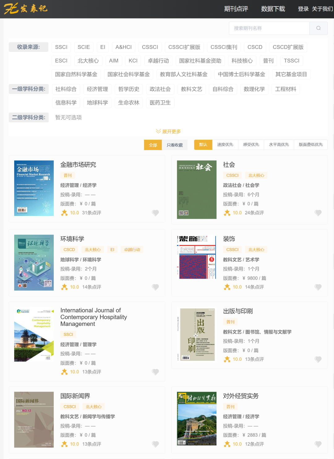Click the heart icon for 装饰 journal
334x459 pixels.
318,287
